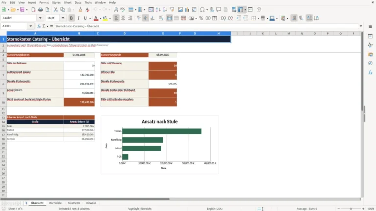The height and width of the screenshot is (211, 376).
Task: Select row 10 header
Action: 3,102
